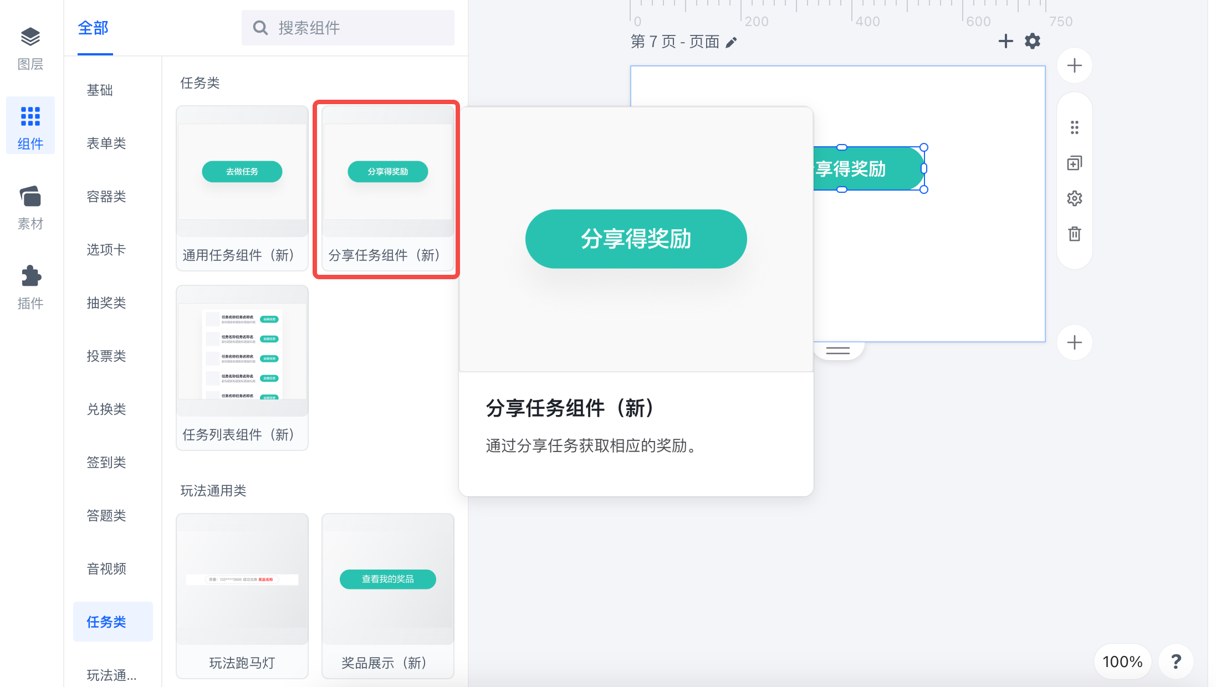Choose the 分享任务组件（新） component card
Image resolution: width=1216 pixels, height=687 pixels.
click(x=387, y=188)
